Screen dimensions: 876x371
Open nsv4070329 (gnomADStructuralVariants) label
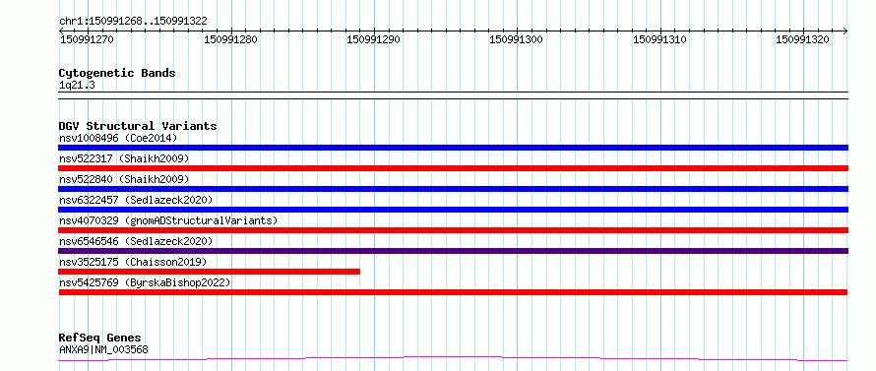(x=168, y=220)
